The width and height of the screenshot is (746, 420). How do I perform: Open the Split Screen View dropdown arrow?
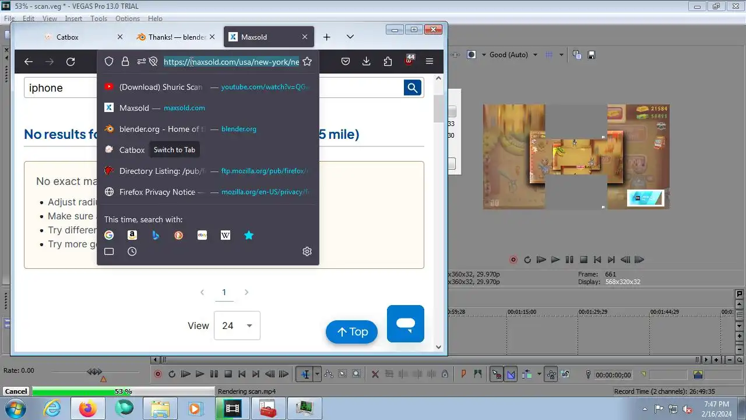pos(483,55)
